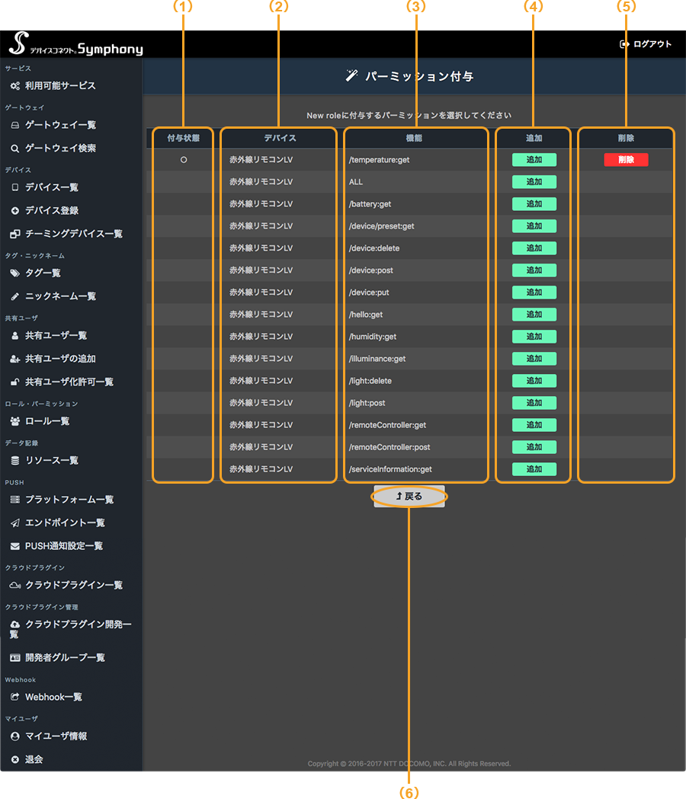Add the /light:delete permission
The image size is (686, 799).
(534, 381)
